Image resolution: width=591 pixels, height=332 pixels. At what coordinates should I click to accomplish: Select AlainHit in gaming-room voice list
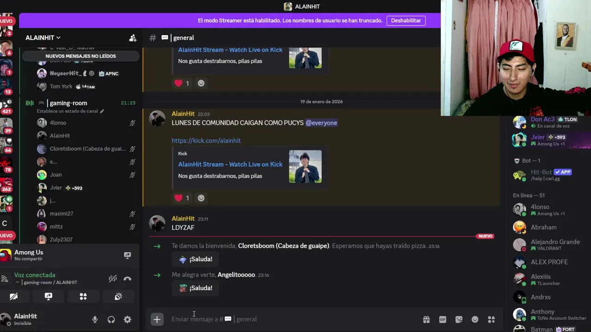[86, 136]
